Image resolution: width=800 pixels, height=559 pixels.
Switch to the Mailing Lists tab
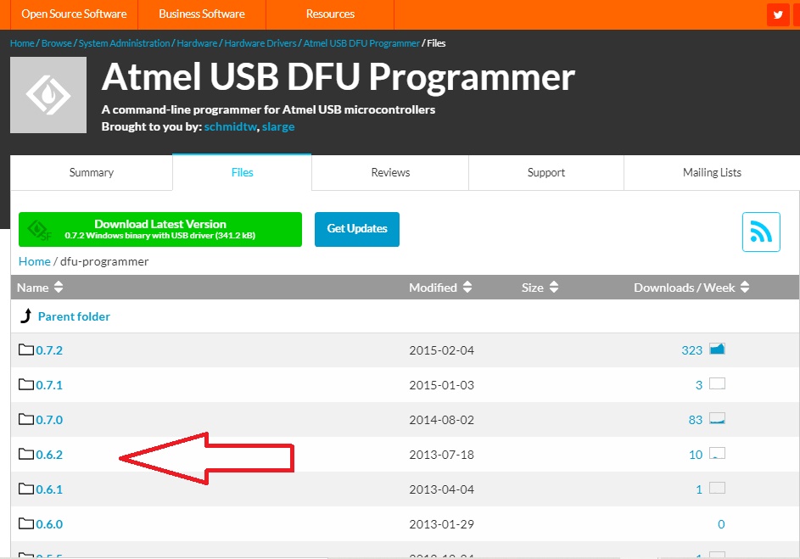click(712, 173)
